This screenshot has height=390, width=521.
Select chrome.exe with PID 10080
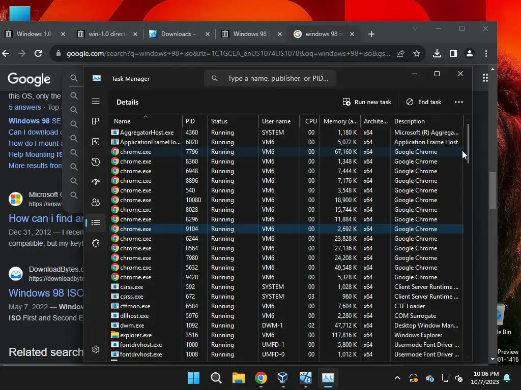[x=286, y=200]
